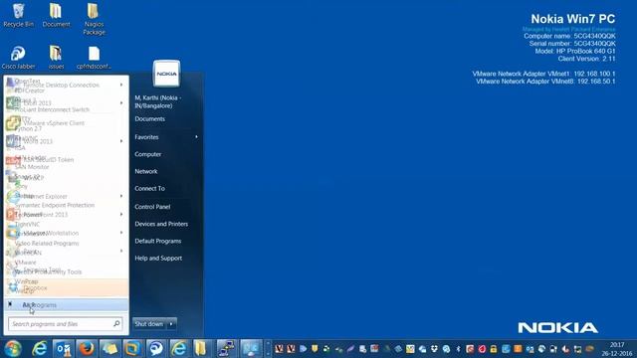Open the Document folder on desktop

(x=56, y=15)
